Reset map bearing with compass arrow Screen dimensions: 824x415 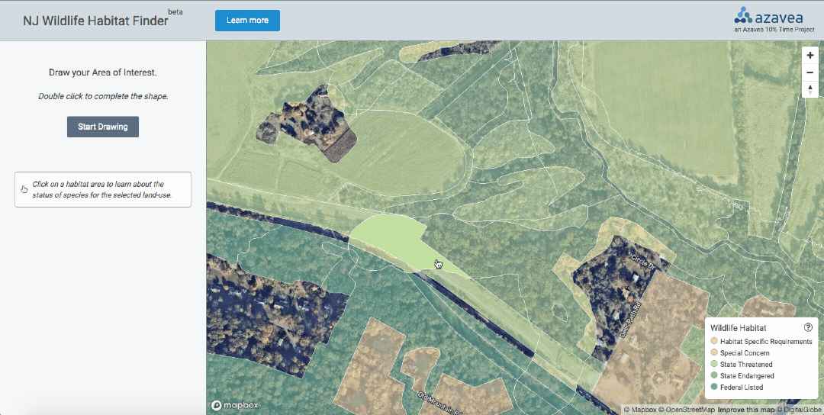pyautogui.click(x=810, y=89)
